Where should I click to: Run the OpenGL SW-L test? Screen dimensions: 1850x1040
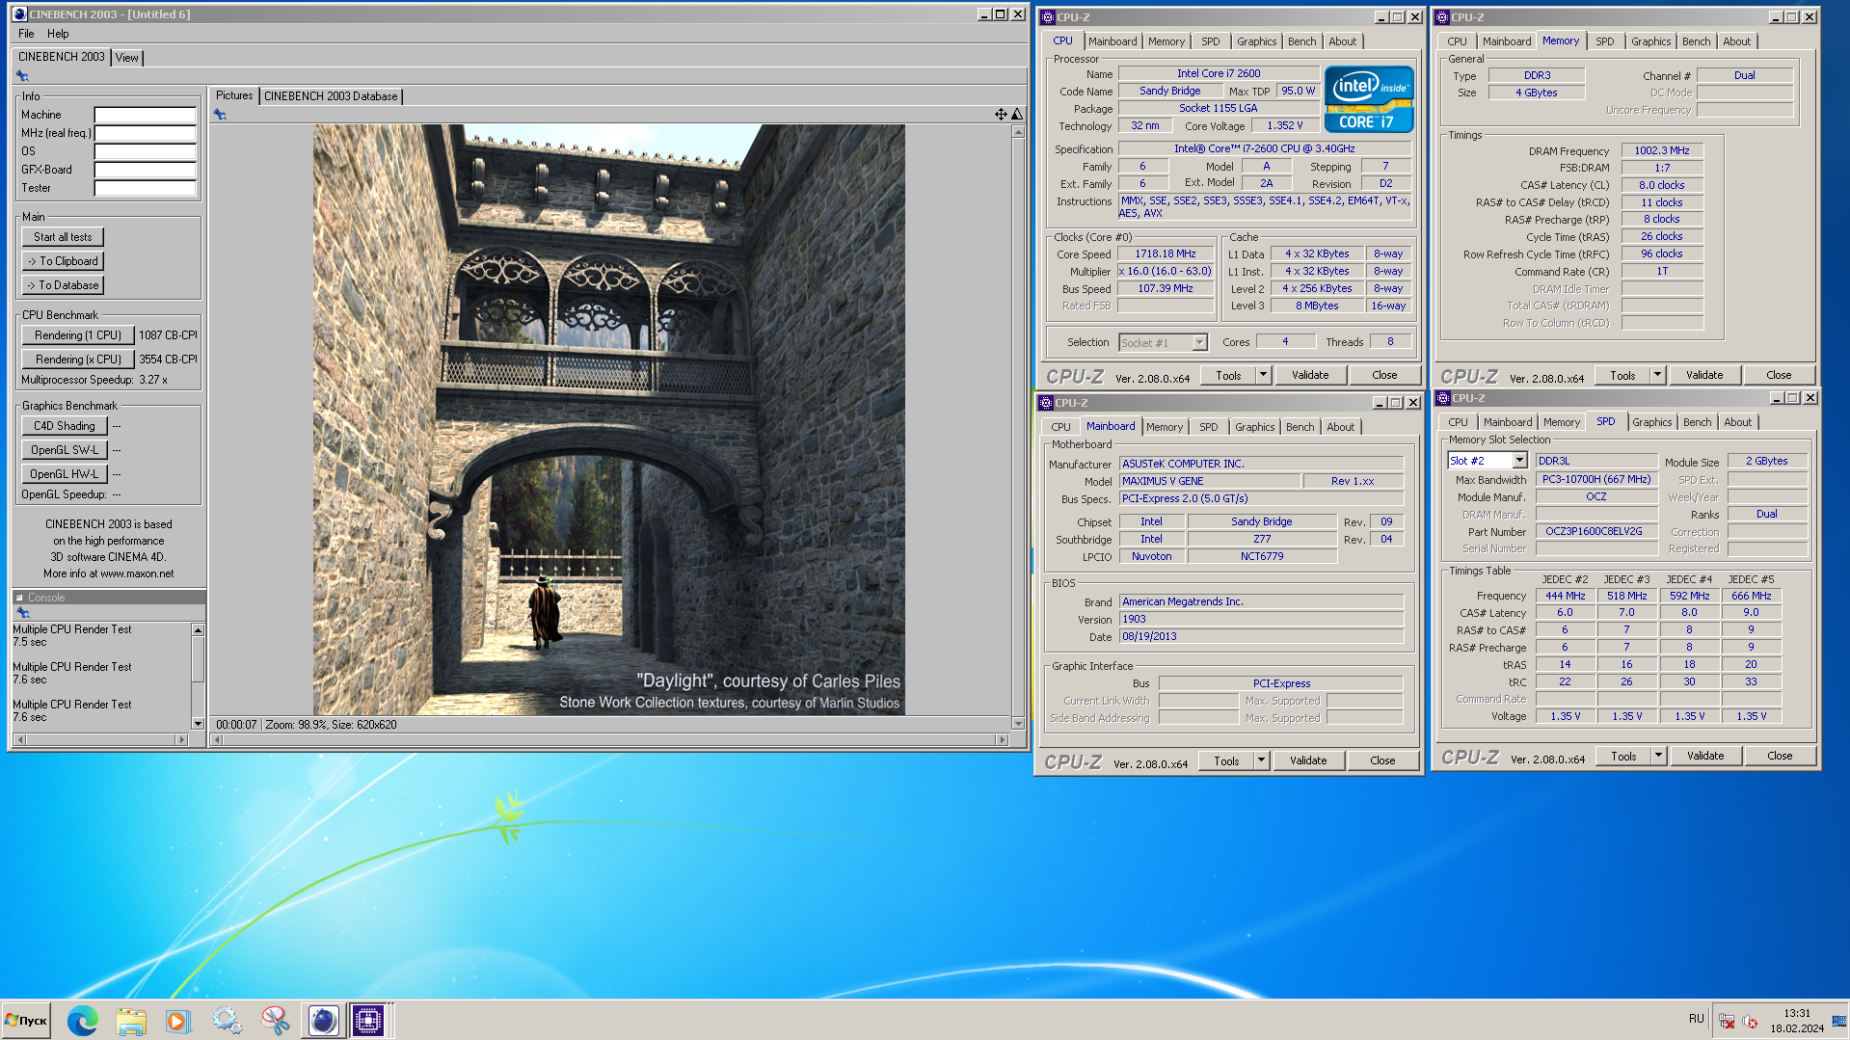[64, 450]
